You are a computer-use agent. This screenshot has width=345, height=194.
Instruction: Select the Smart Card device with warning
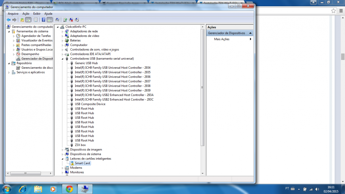pos(83,163)
